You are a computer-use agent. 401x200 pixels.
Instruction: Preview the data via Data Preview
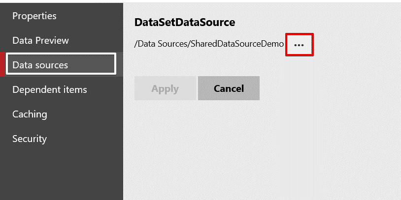tap(40, 40)
